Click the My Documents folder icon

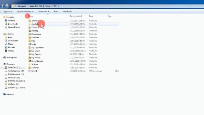[x=30, y=48]
